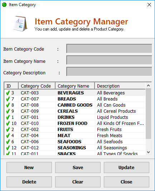Click the Close button at bottom
The width and height of the screenshot is (155, 191).
126,182
